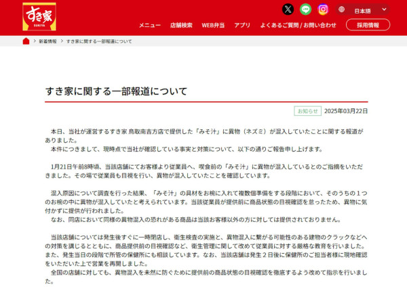Click the お知らせ category tag

point(307,111)
